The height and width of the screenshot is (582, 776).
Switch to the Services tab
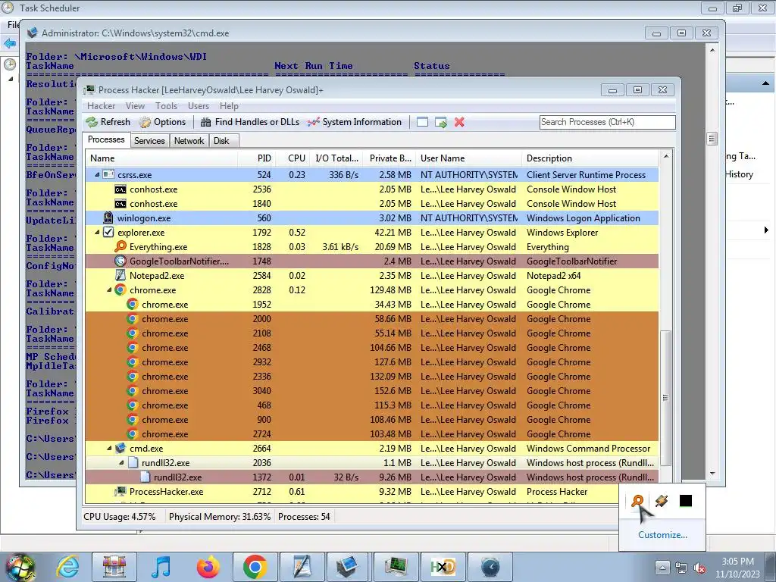coord(149,141)
